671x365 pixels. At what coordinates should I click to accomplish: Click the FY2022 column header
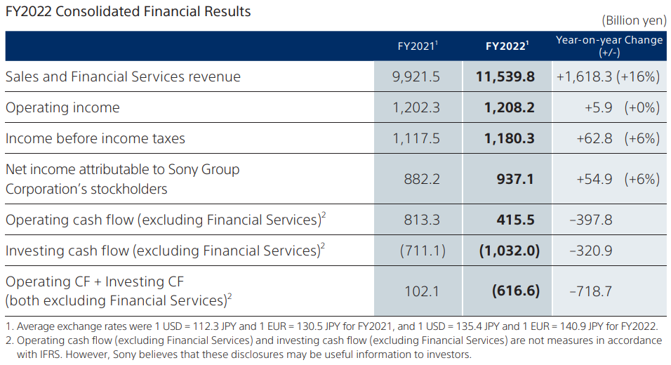(507, 46)
